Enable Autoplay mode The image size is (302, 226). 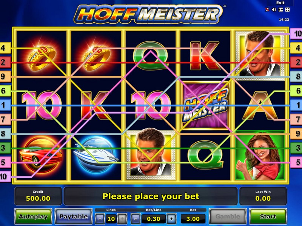pos(33,217)
